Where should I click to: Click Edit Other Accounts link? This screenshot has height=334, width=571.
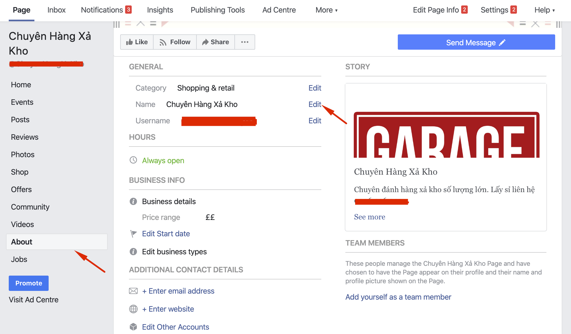tap(175, 327)
